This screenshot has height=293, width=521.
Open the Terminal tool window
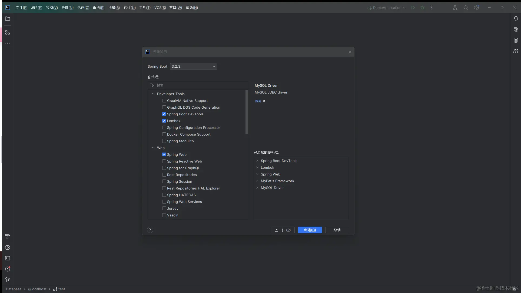(x=8, y=258)
